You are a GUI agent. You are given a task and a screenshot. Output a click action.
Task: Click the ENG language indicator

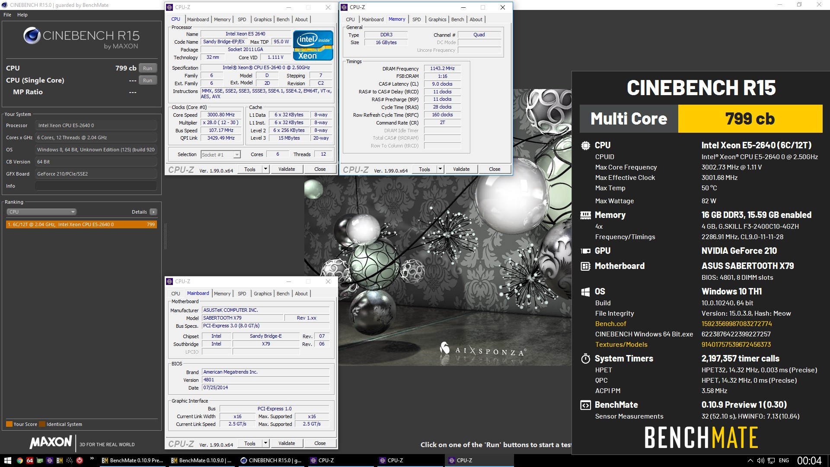pyautogui.click(x=784, y=461)
